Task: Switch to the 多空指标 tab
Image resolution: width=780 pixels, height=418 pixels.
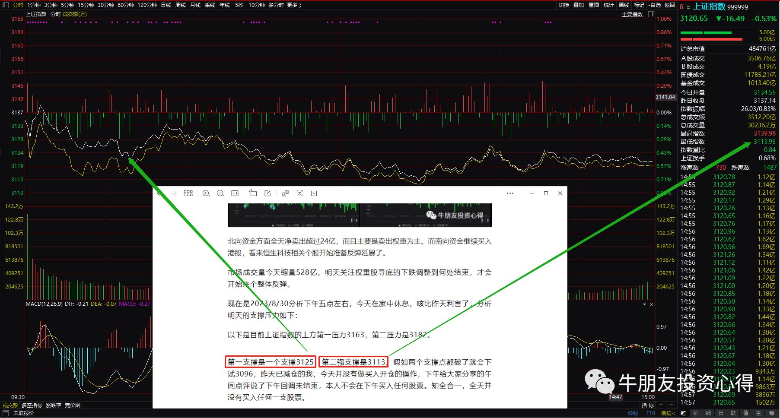Action: tap(32, 405)
